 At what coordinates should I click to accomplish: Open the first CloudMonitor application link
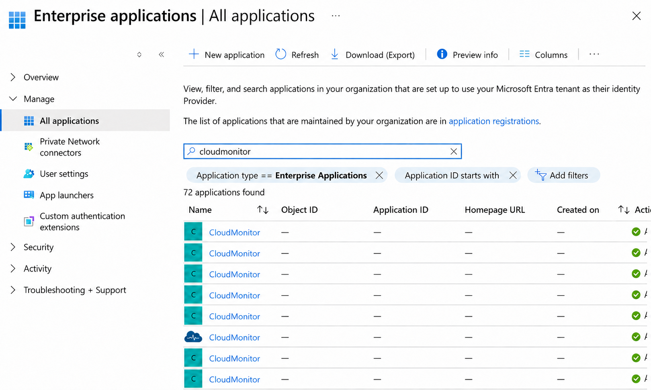pyautogui.click(x=234, y=233)
